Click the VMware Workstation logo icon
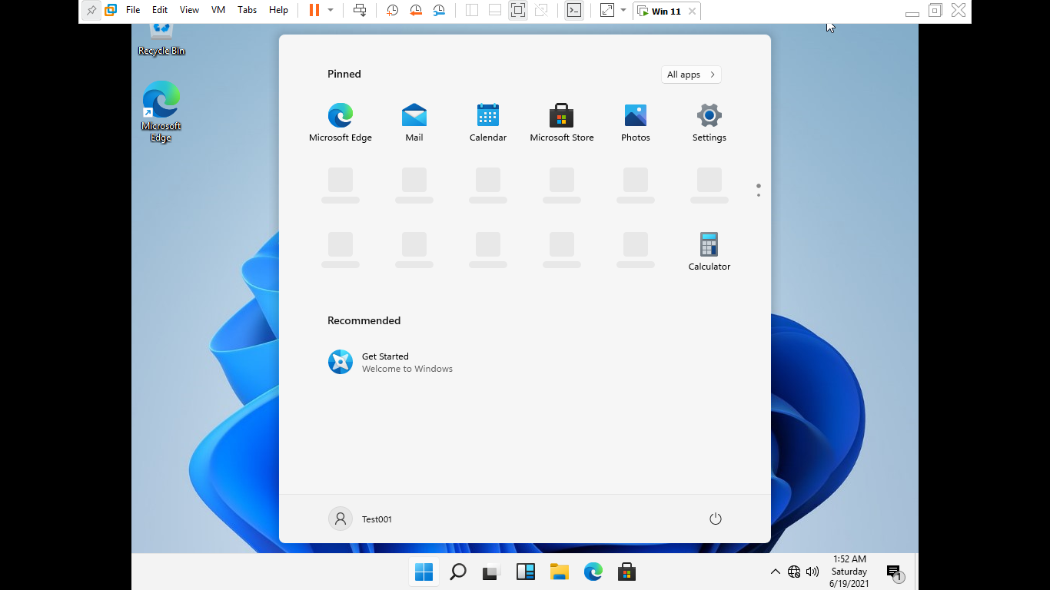The height and width of the screenshot is (590, 1050). pos(111,10)
